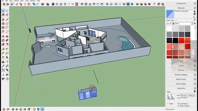Open the Edit menu
The image size is (198, 111).
coord(6,1)
